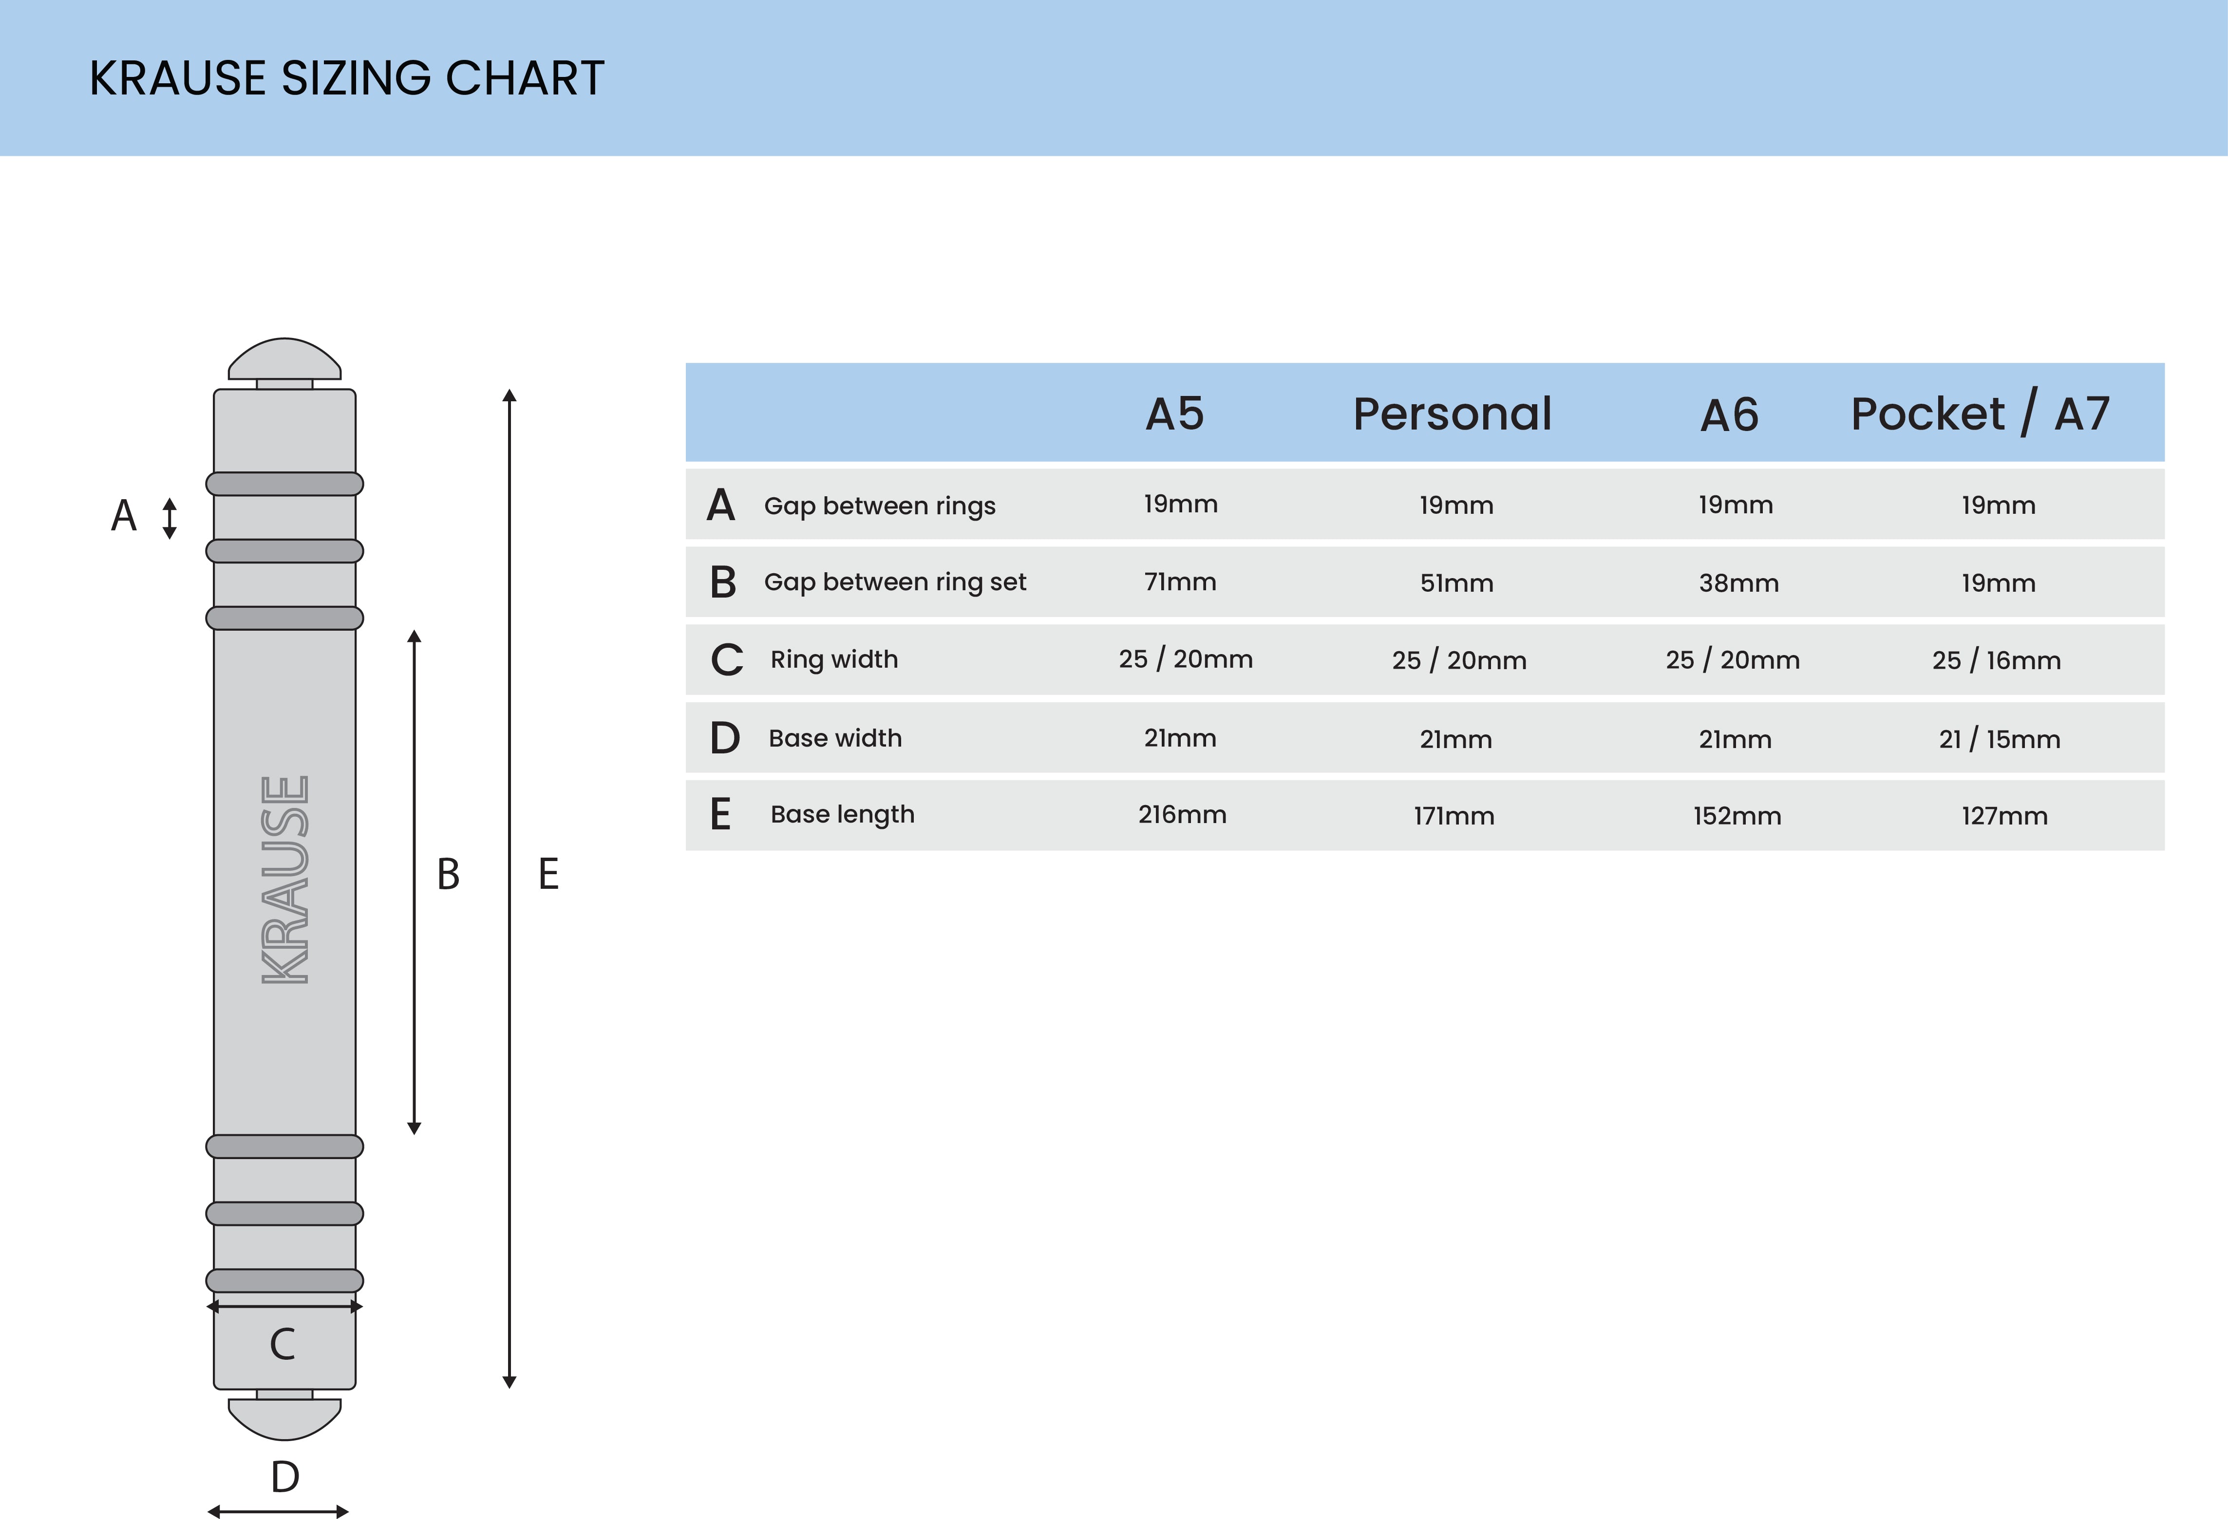Click the horizontal arrow under diagram letter D

tap(278, 1511)
